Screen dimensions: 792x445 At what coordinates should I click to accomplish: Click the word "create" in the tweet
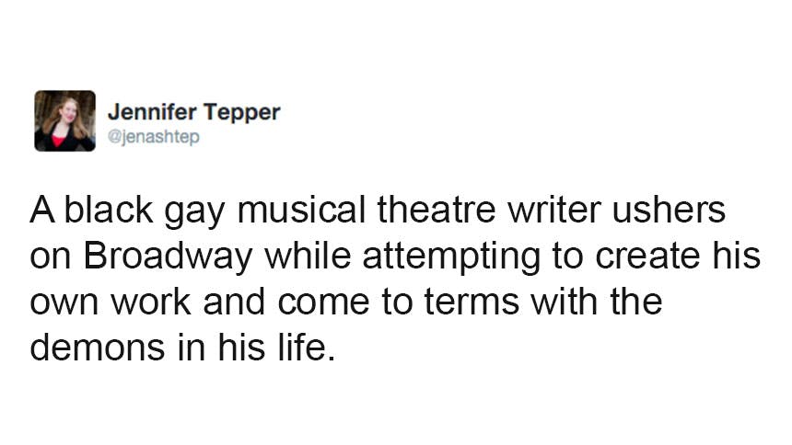[x=644, y=257]
